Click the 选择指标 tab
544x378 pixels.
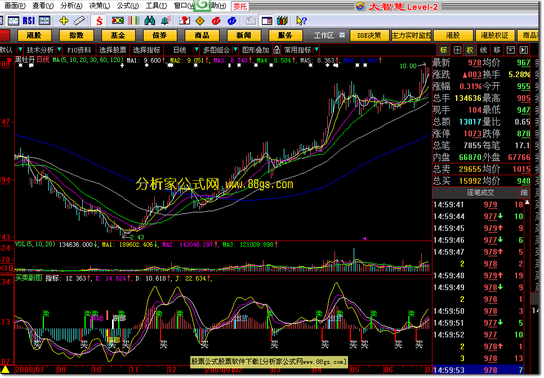point(146,50)
